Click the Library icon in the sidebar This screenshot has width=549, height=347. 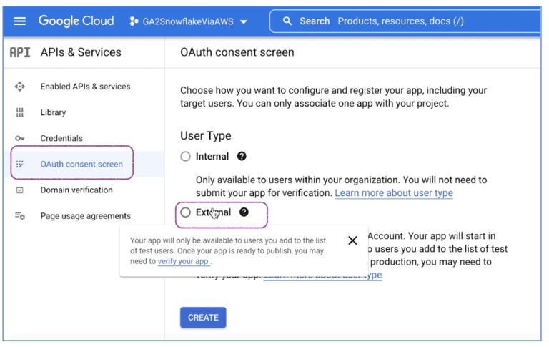(x=19, y=112)
